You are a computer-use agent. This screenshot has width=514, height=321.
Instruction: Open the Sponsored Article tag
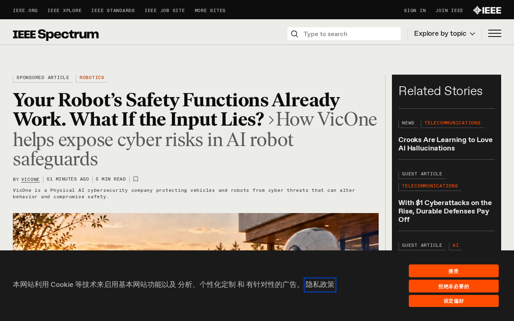click(x=43, y=78)
